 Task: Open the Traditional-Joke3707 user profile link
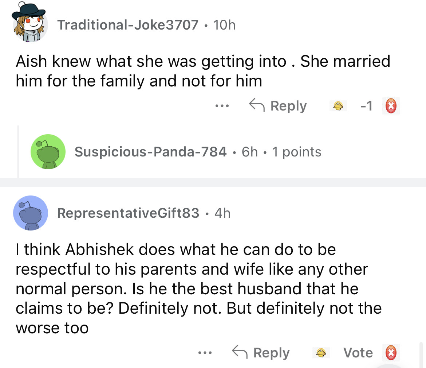[128, 25]
